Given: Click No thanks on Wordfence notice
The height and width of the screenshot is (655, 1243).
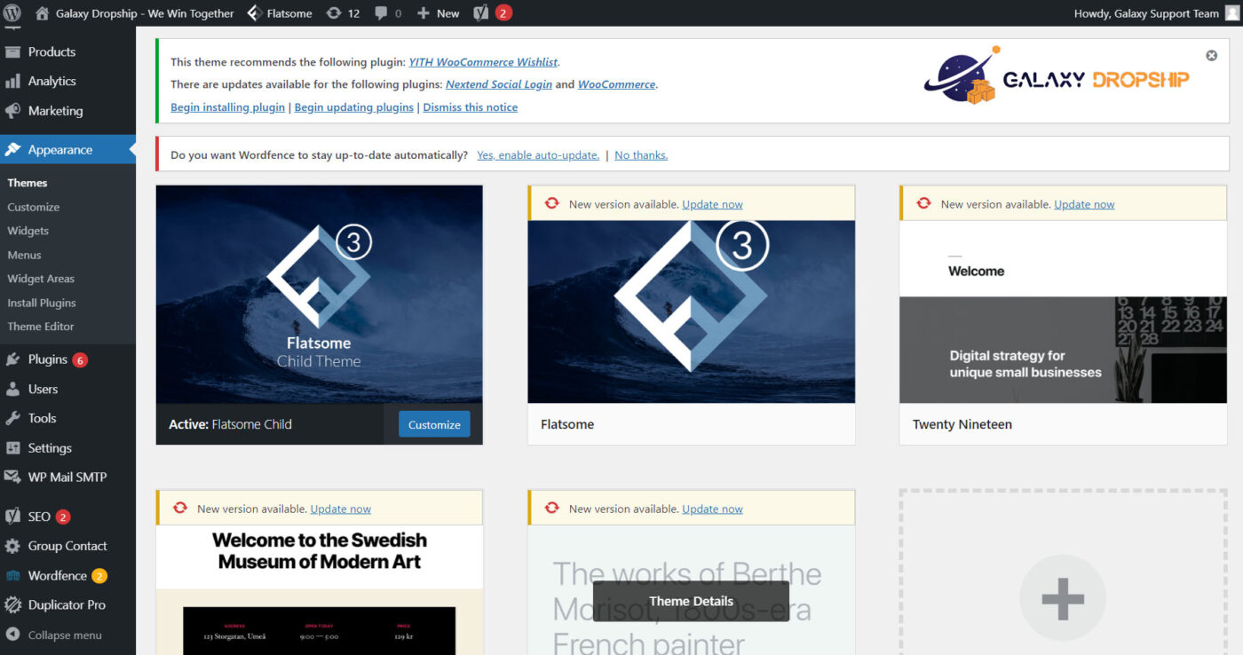Looking at the screenshot, I should (x=641, y=155).
